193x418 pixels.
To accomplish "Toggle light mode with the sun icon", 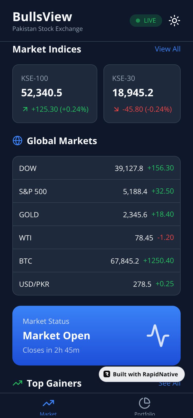I will pos(174,21).
